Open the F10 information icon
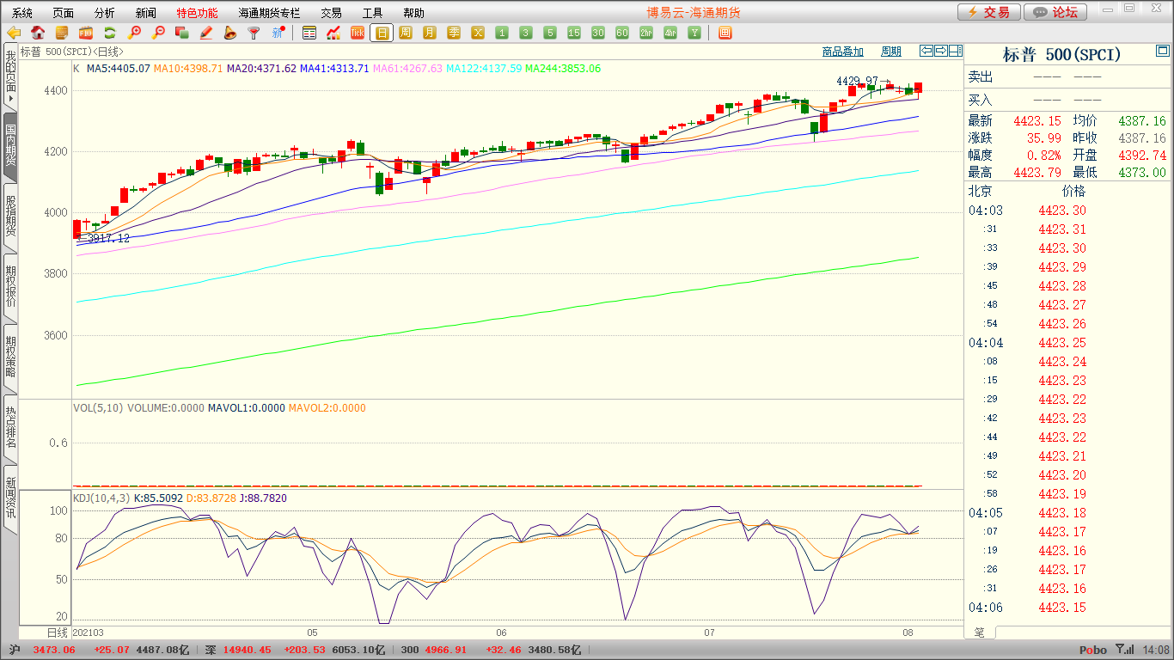 pyautogui.click(x=86, y=33)
